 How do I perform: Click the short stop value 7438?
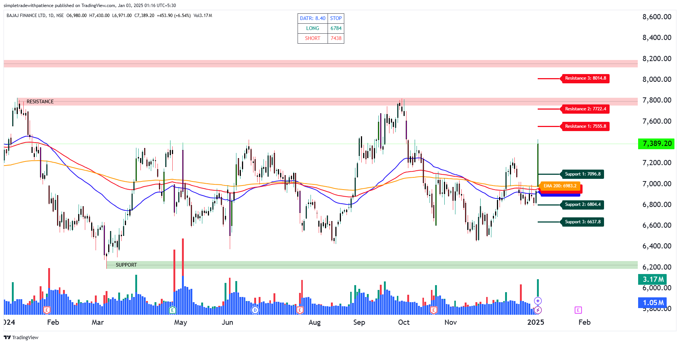[x=336, y=38]
